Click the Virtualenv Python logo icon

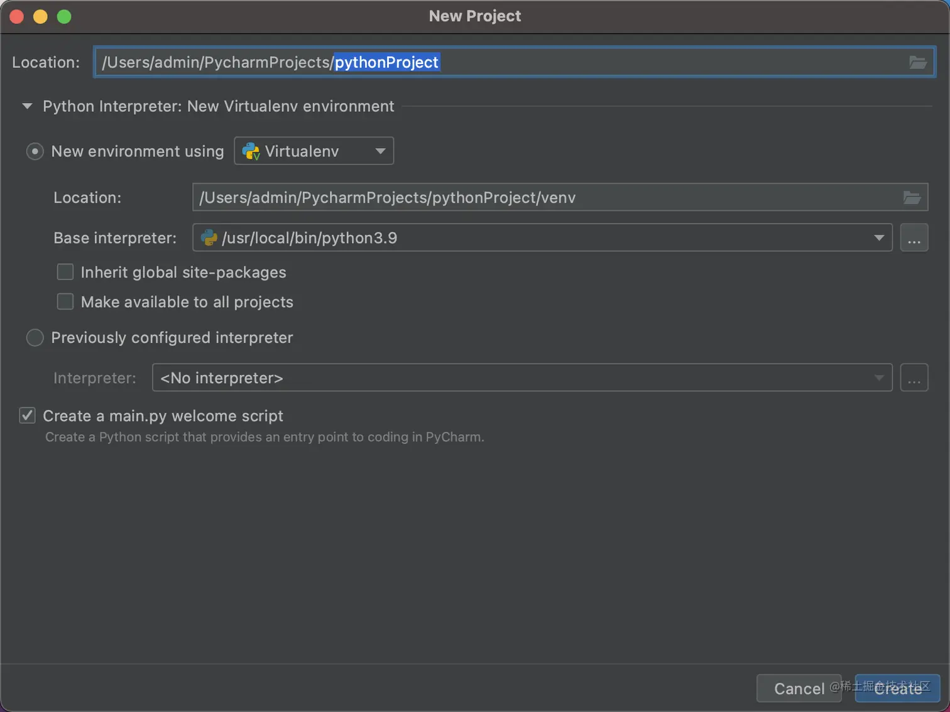[251, 151]
